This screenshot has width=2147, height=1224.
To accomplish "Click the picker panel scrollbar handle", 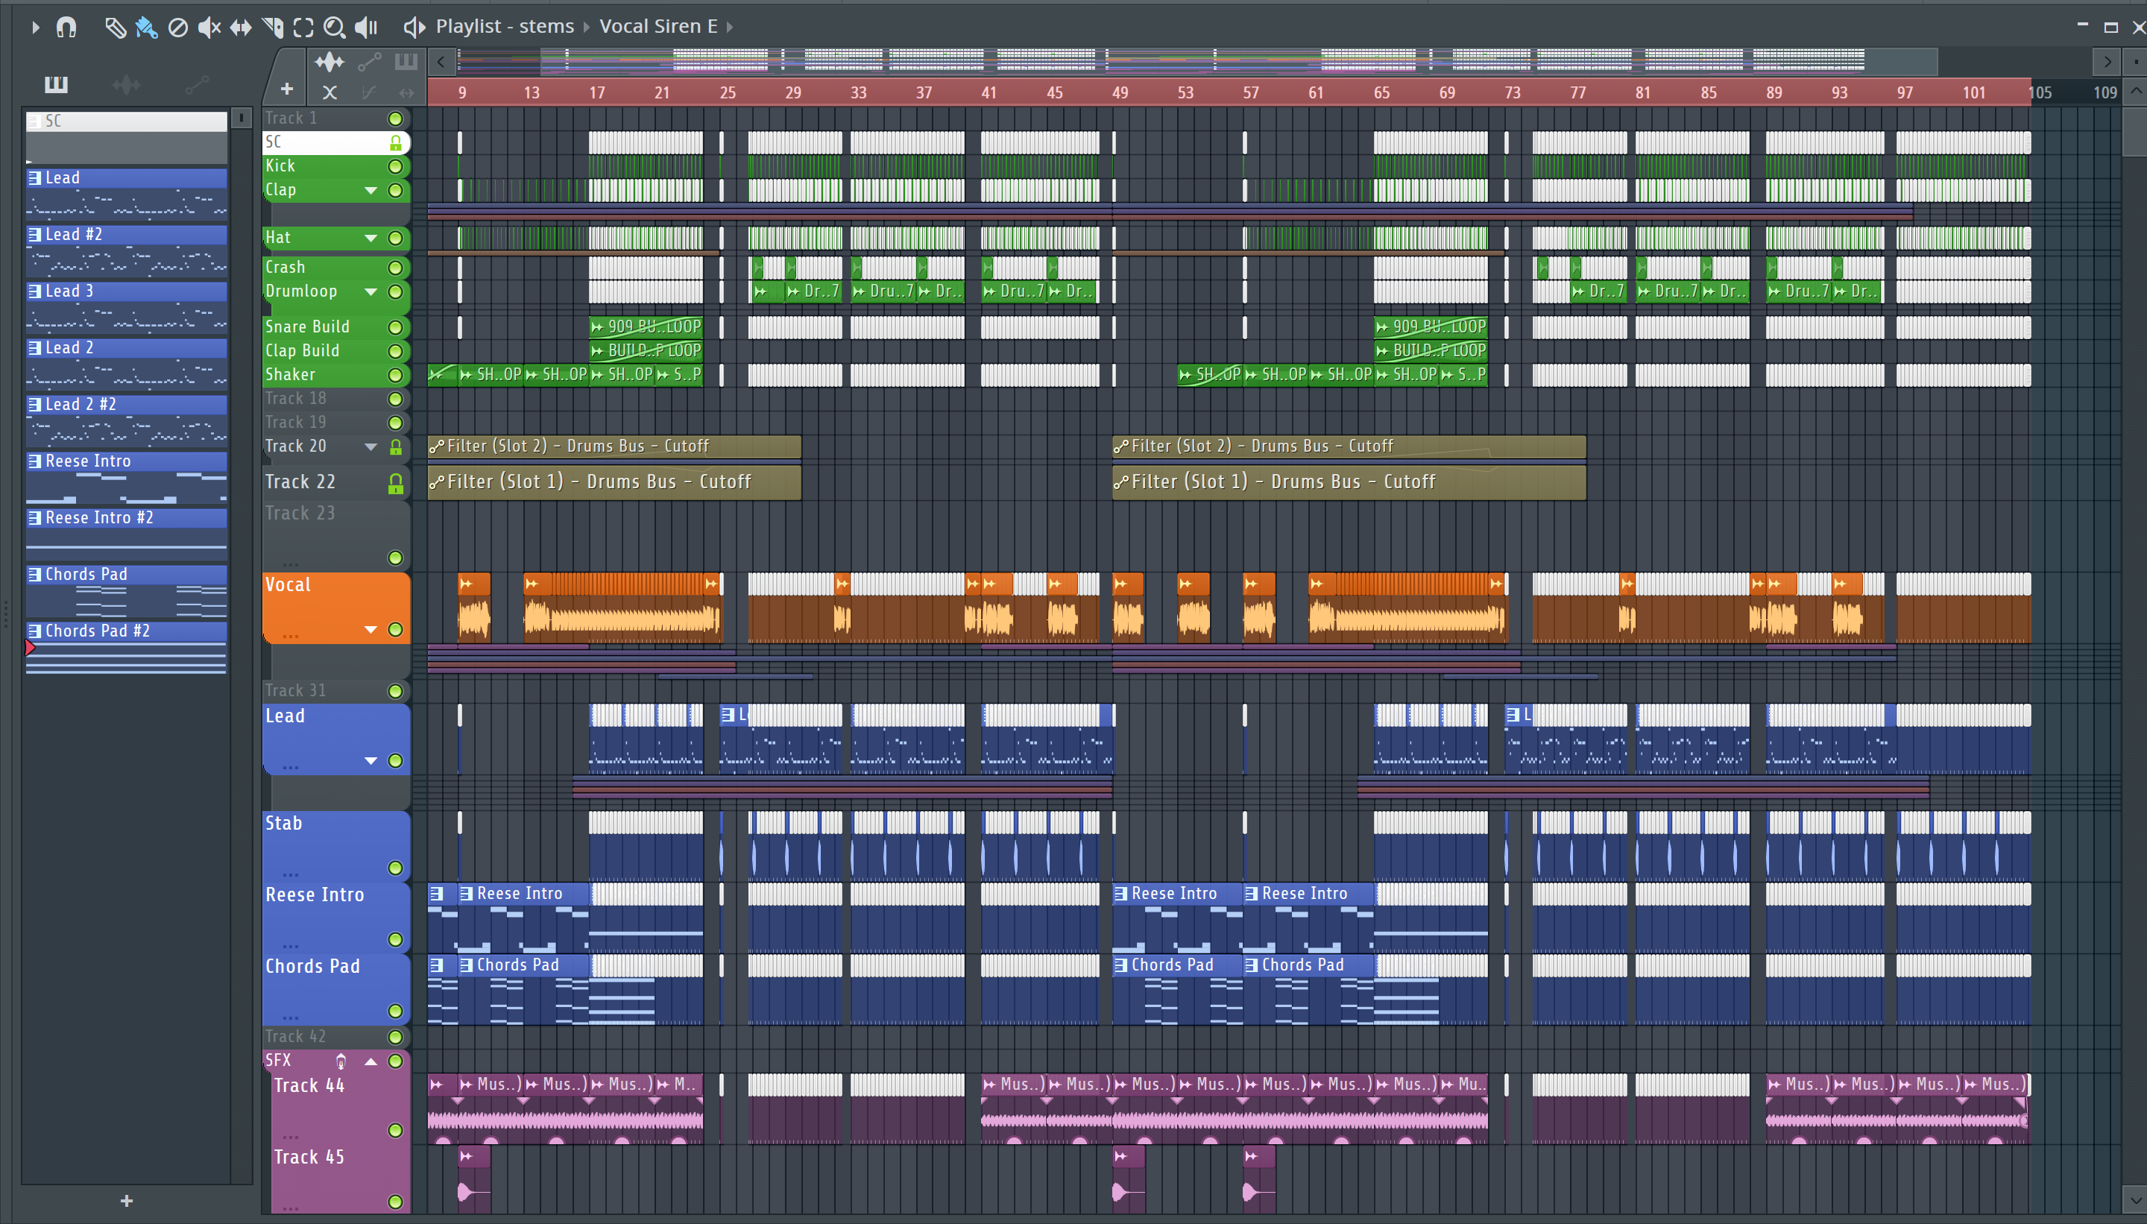I will (x=242, y=119).
